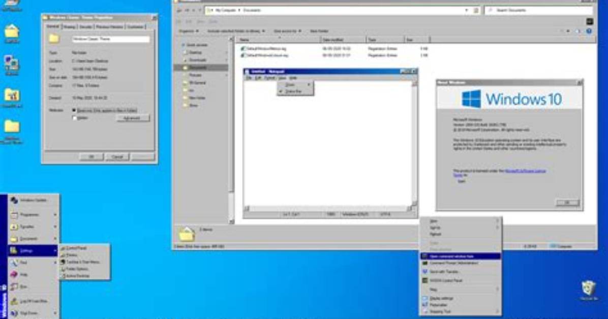
Task: Open Taskbar & Start Menu settings
Action: click(84, 262)
